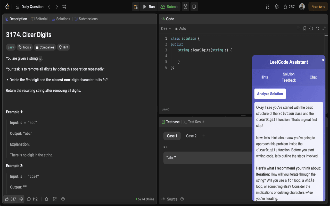Viewport: 330px width, 206px height.
Task: Toggle thumbs down on the problem
Action: tap(21, 199)
